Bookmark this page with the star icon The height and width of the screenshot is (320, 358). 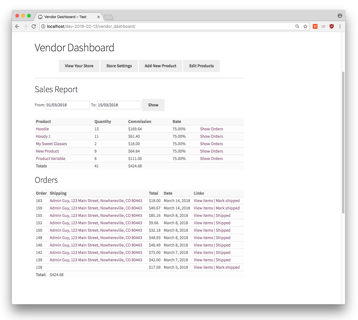(x=305, y=26)
